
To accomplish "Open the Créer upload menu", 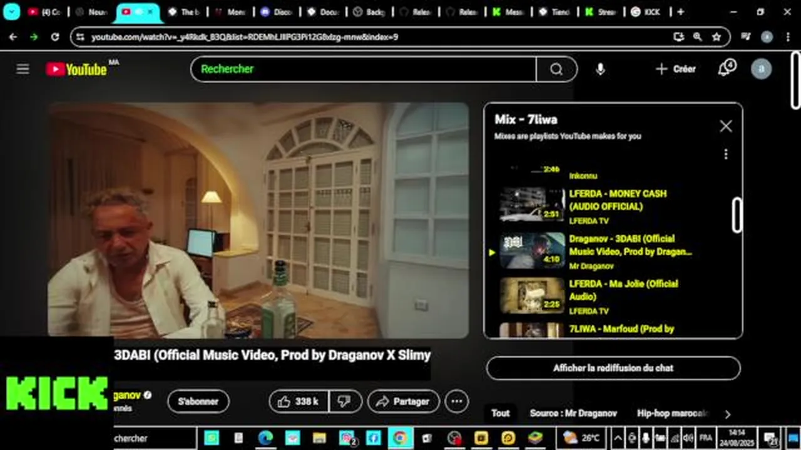I will [x=675, y=69].
